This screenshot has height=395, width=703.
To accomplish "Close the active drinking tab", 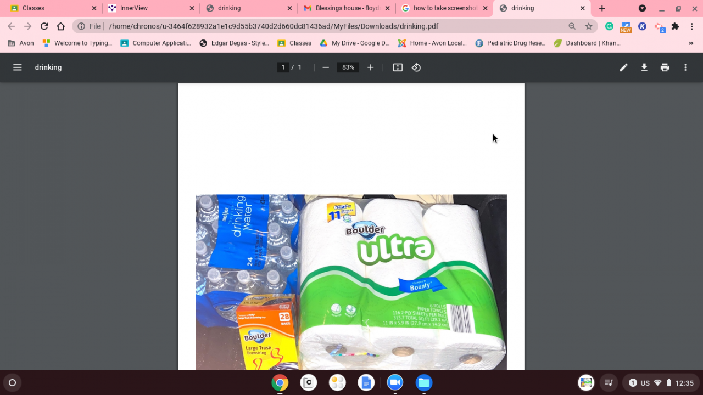I will (x=583, y=8).
